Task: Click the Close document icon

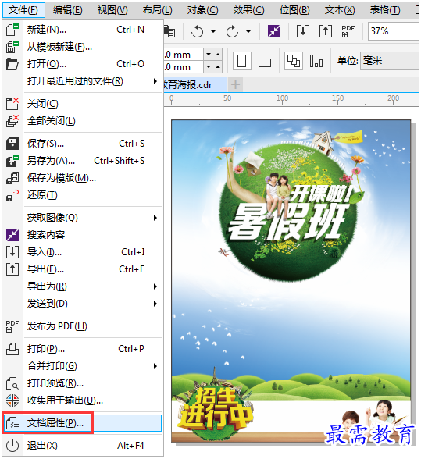Action: (12, 104)
